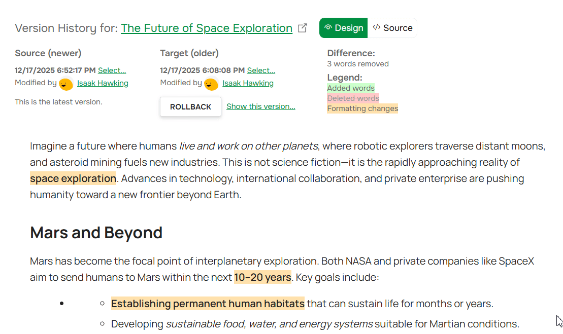Click the 'Mars and Beyond' heading
563x334 pixels.
coord(96,233)
